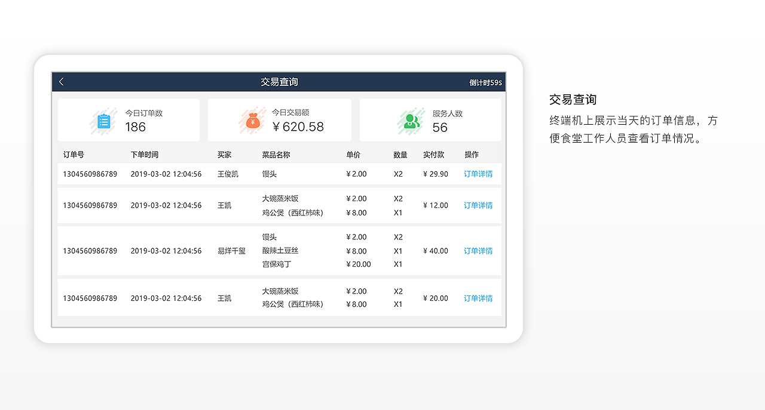Viewport: 765px width, 410px height.
Task: Open 订单详情 for 易烊千玺's order
Action: point(478,251)
